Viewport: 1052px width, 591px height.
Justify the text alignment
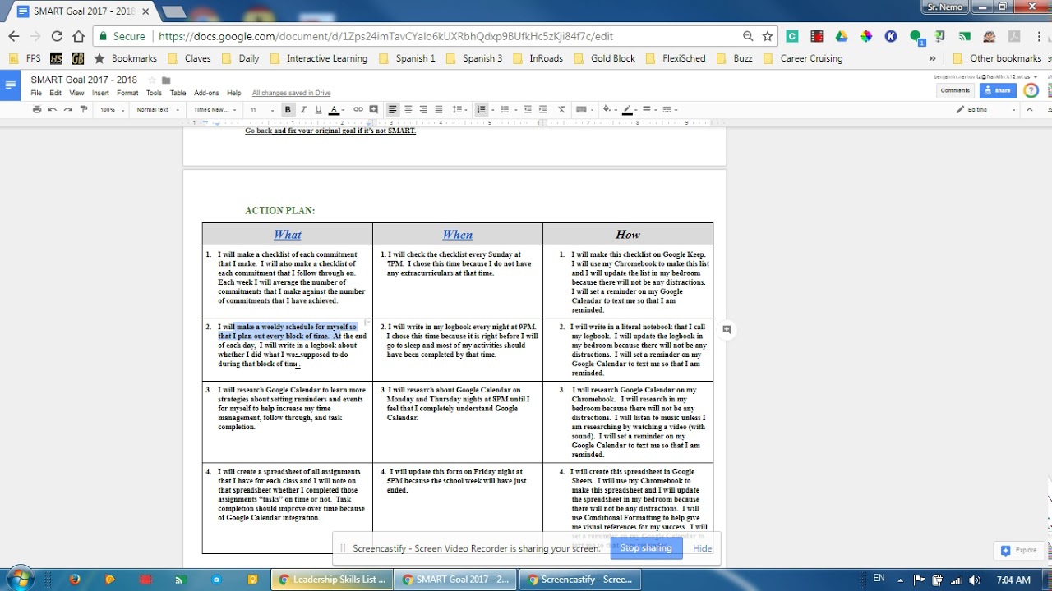click(439, 109)
